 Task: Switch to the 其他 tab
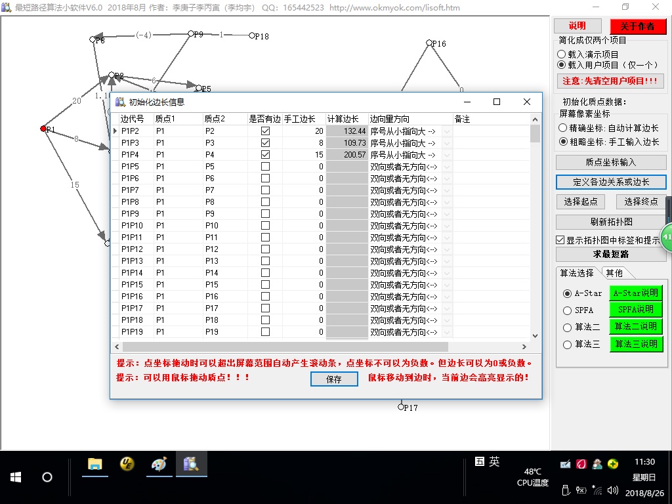(x=614, y=273)
